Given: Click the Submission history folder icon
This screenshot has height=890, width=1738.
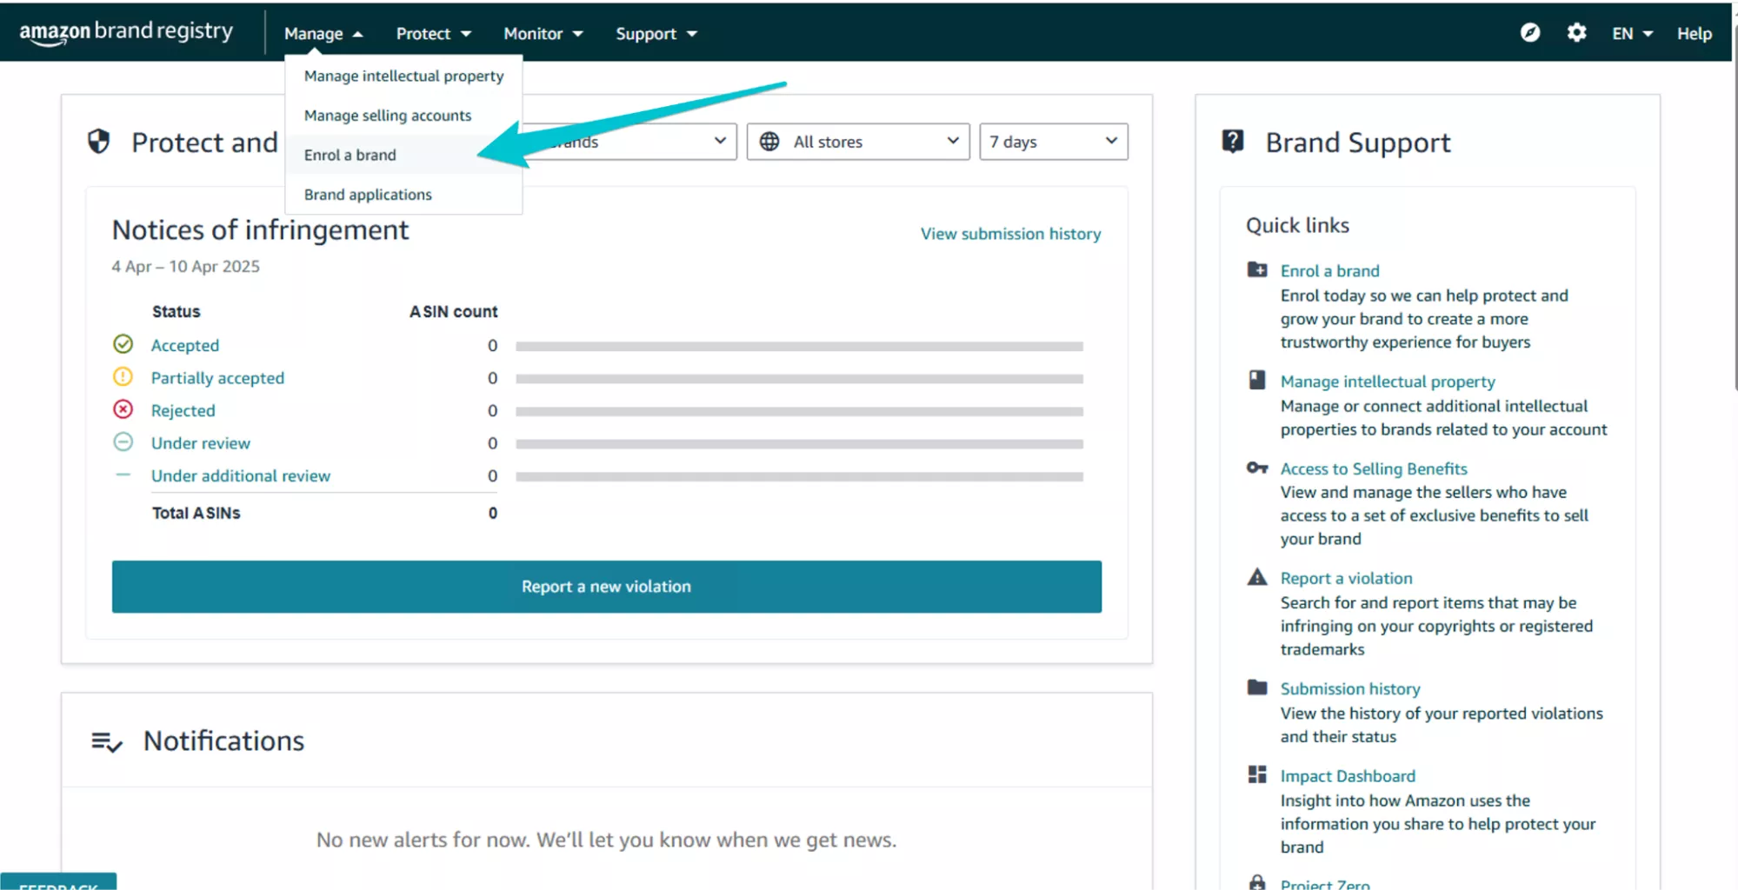Looking at the screenshot, I should (1257, 687).
